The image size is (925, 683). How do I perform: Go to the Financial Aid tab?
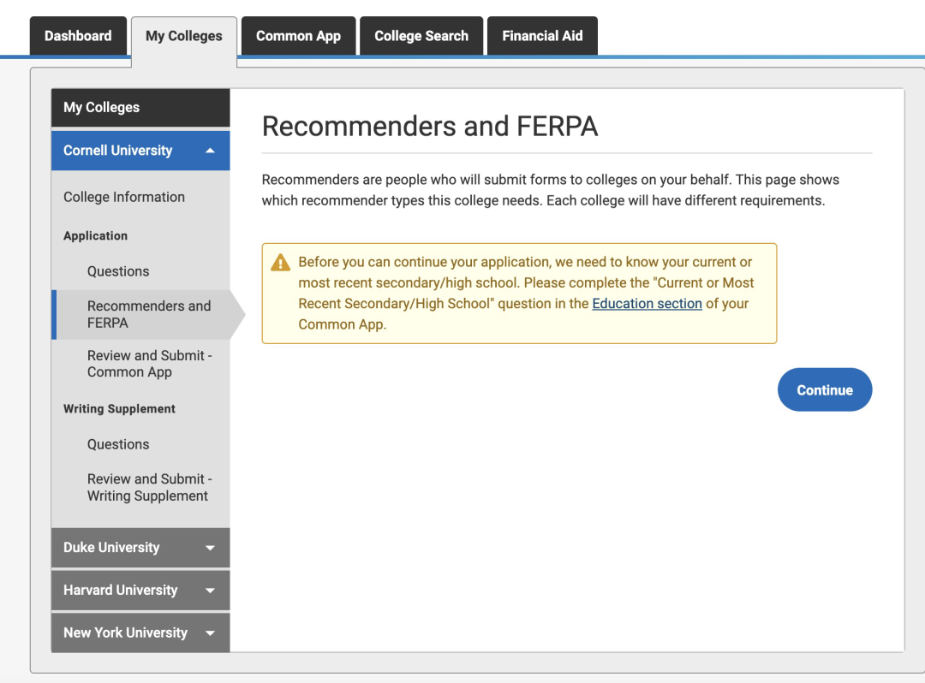pos(542,36)
